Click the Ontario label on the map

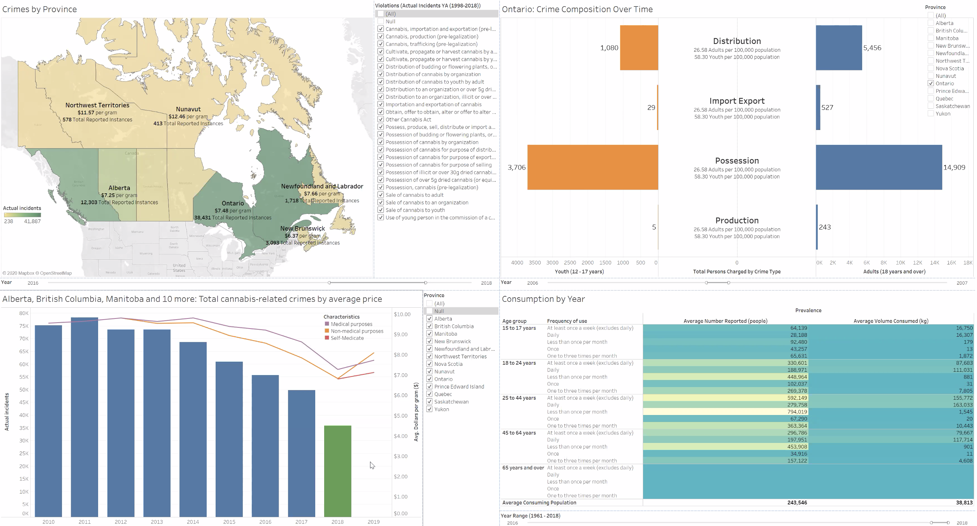[232, 203]
